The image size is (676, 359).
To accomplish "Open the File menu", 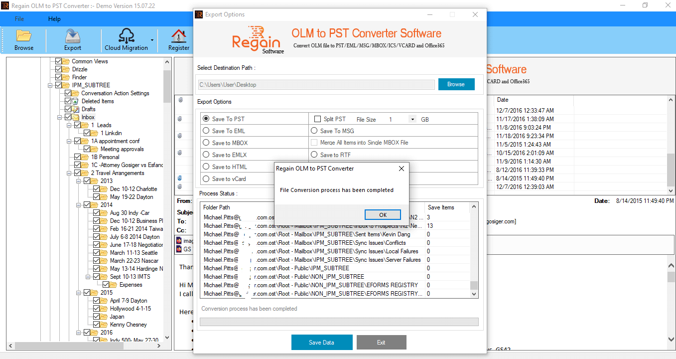I will 19,18.
